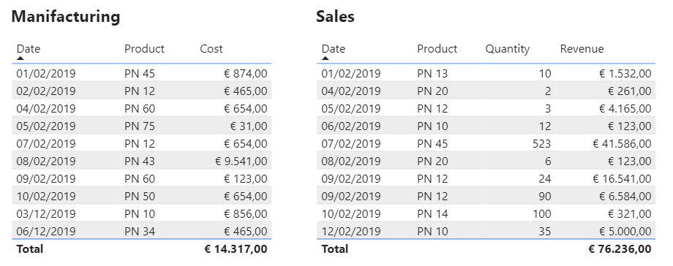673x266 pixels.
Task: Select Sales row dated 12/02/2019
Action: point(486,232)
